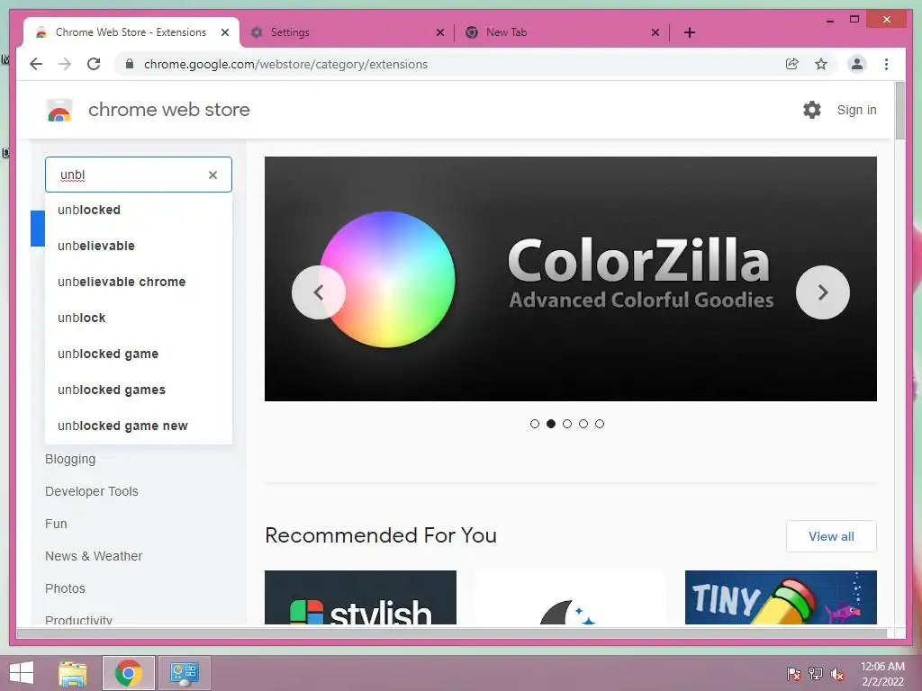The height and width of the screenshot is (691, 922).
Task: Open the Tiny extension card
Action: point(781,597)
